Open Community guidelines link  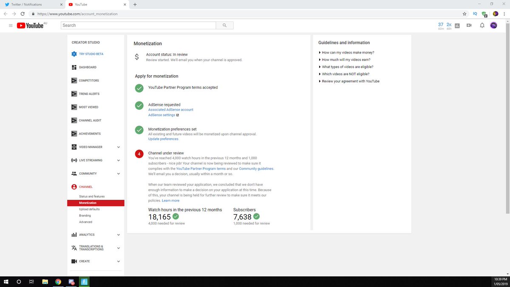pyautogui.click(x=256, y=169)
